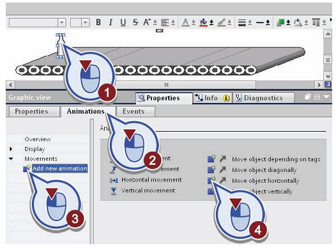
Task: Select the bottle object on the conveyor
Action: click(x=60, y=46)
